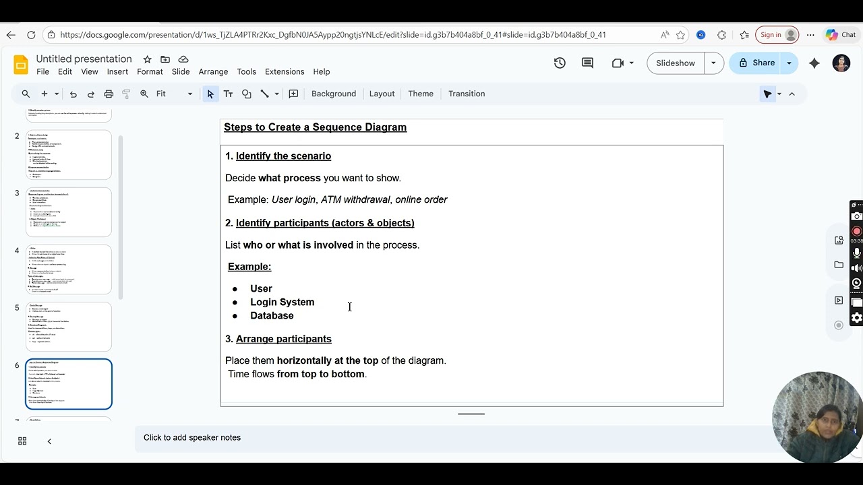The image size is (863, 485).
Task: Start the Slideshow
Action: pyautogui.click(x=676, y=63)
